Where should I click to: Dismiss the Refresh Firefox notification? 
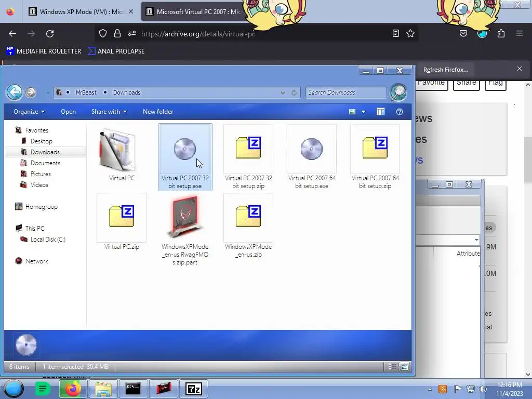point(520,69)
